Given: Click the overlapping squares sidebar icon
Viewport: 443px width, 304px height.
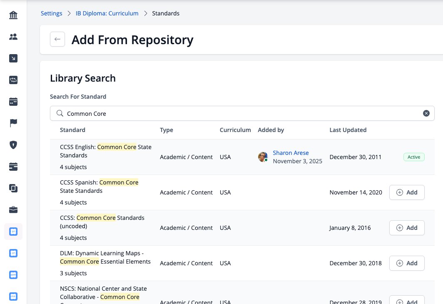Looking at the screenshot, I should (13, 188).
